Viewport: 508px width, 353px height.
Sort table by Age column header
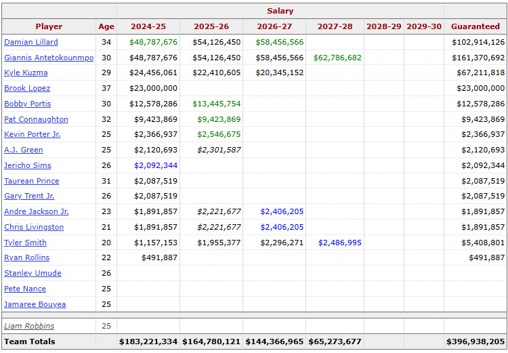(x=106, y=26)
